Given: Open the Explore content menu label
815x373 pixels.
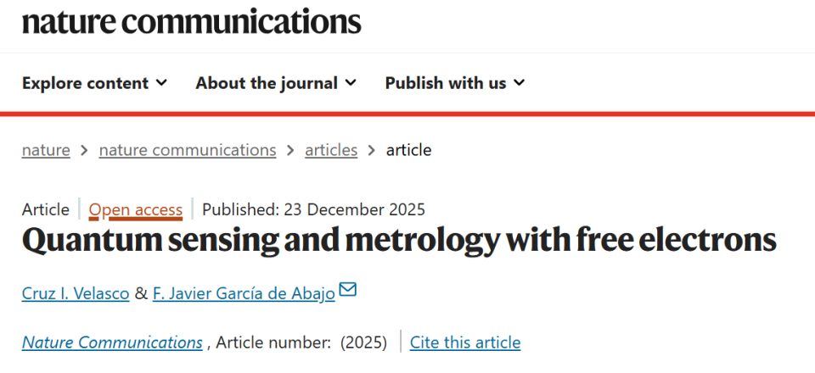Looking at the screenshot, I should click(x=85, y=83).
